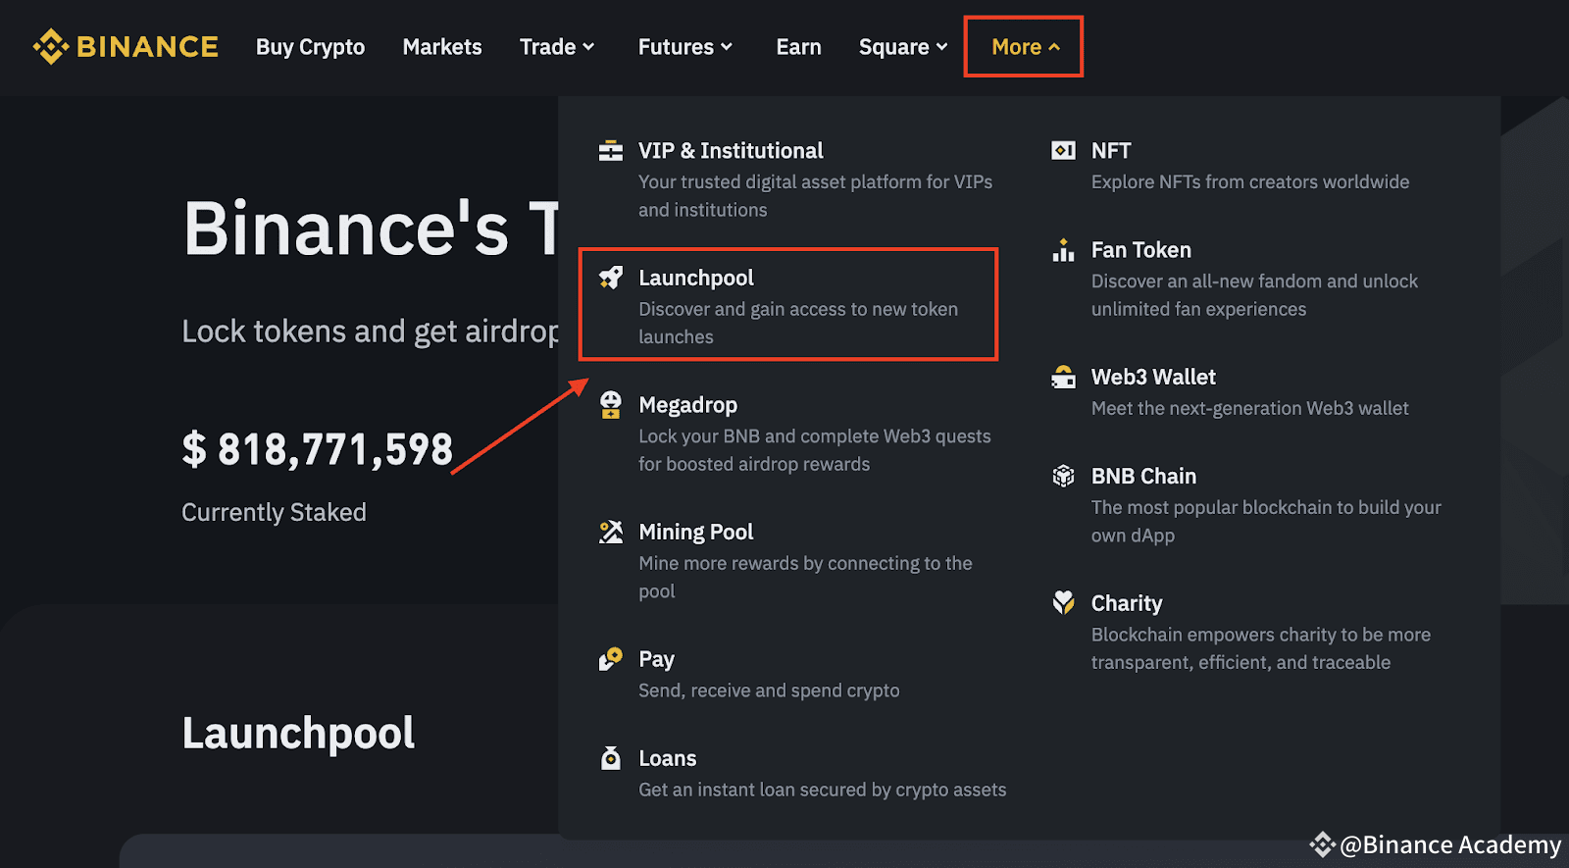Open the Markets page

point(442,47)
